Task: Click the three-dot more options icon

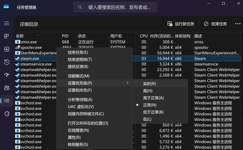Action: tap(238, 24)
